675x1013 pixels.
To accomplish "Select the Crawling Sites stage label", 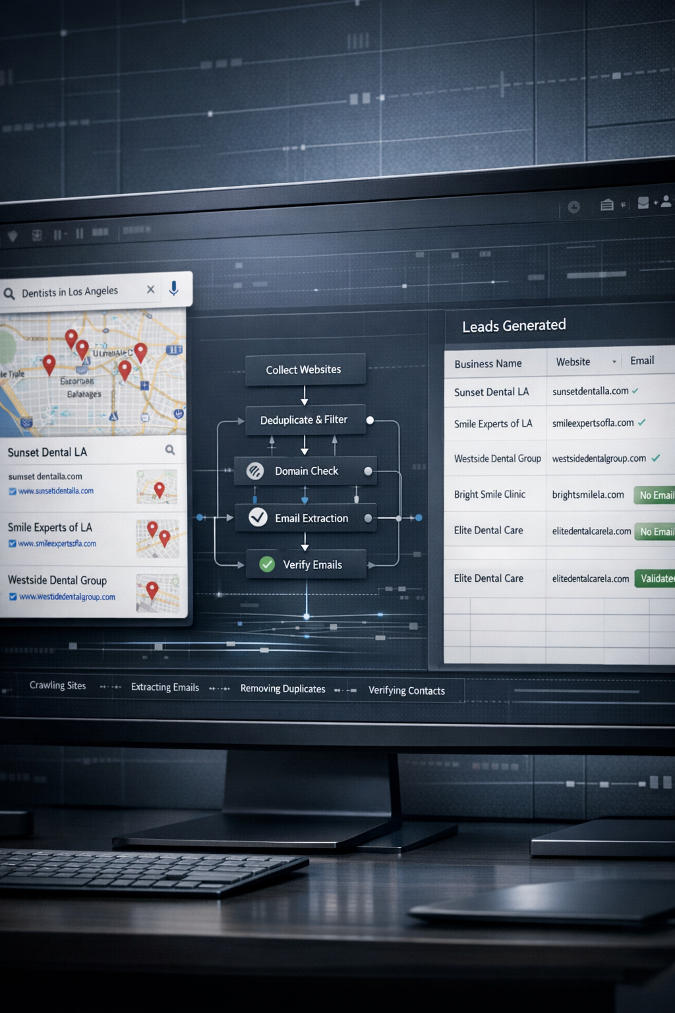I will [57, 685].
